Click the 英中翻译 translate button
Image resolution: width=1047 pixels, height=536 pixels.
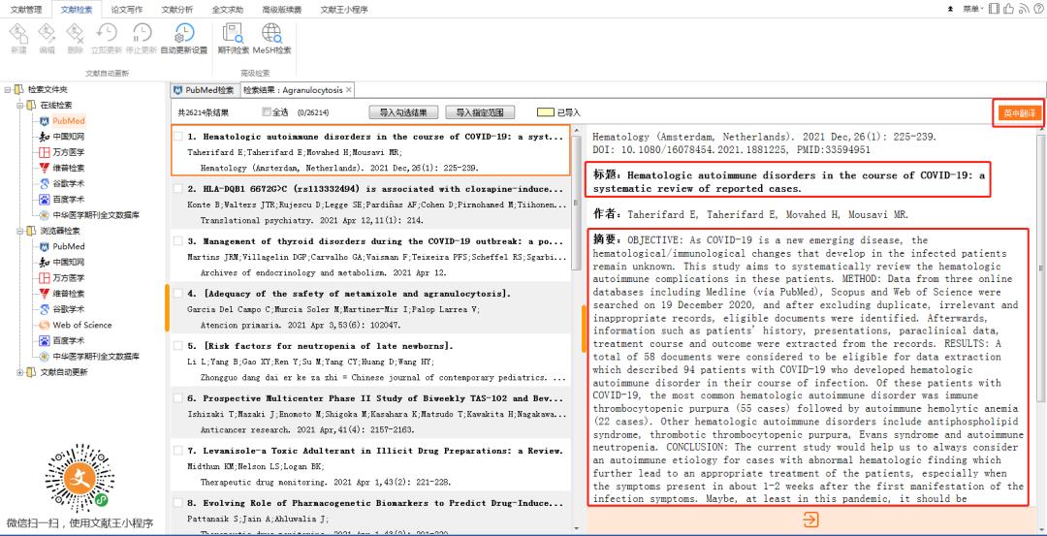(1018, 113)
